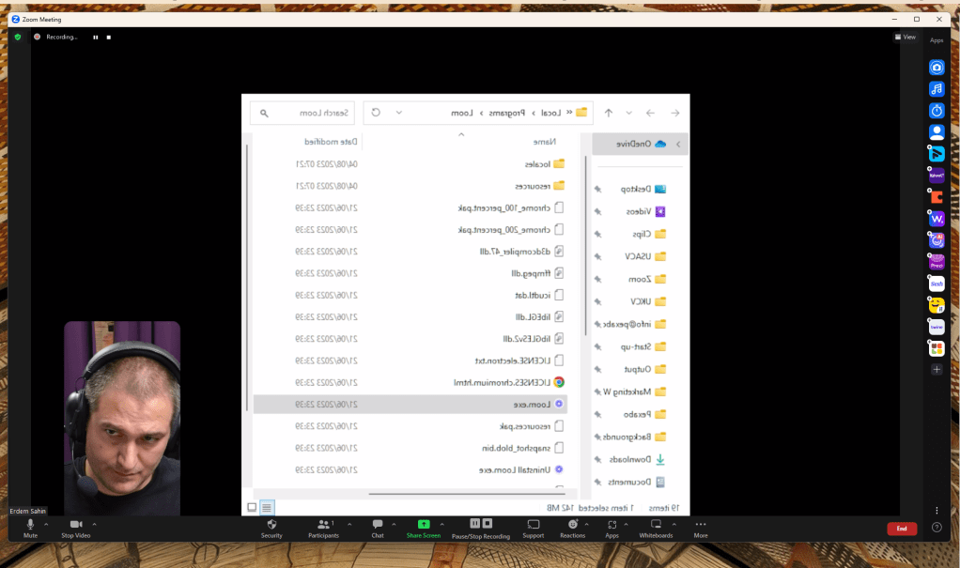
Task: Click the help question mark icon
Action: pos(937,528)
